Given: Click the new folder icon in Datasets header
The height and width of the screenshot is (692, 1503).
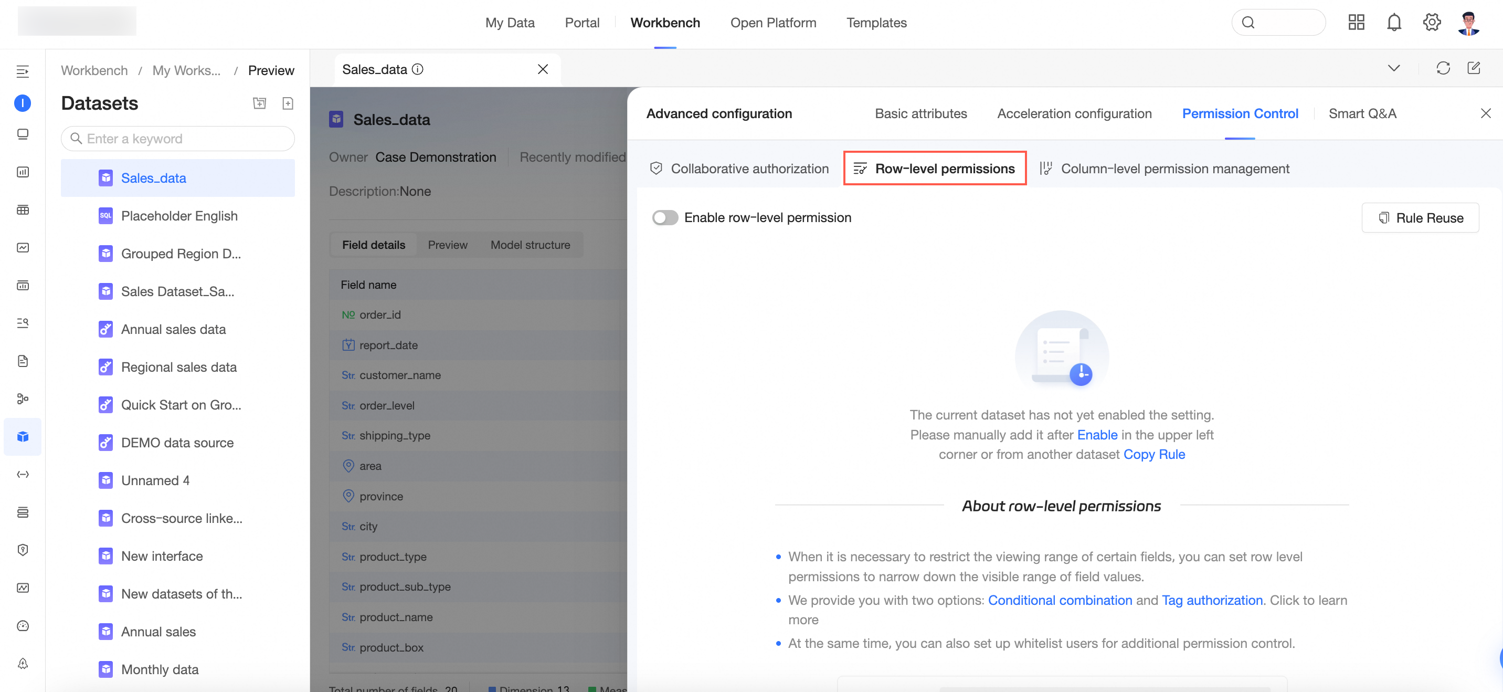Looking at the screenshot, I should 260,103.
